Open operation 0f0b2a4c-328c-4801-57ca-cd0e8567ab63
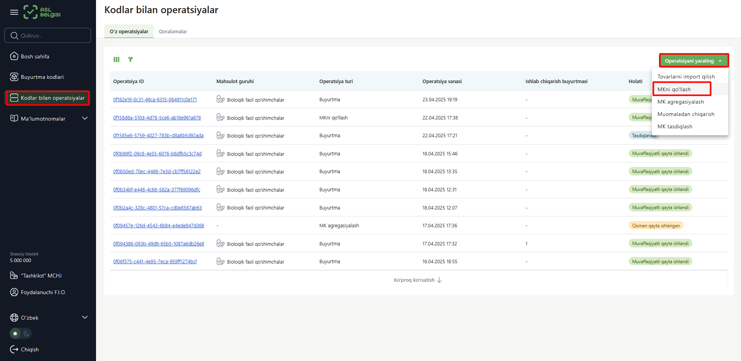The height and width of the screenshot is (361, 741). point(158,208)
